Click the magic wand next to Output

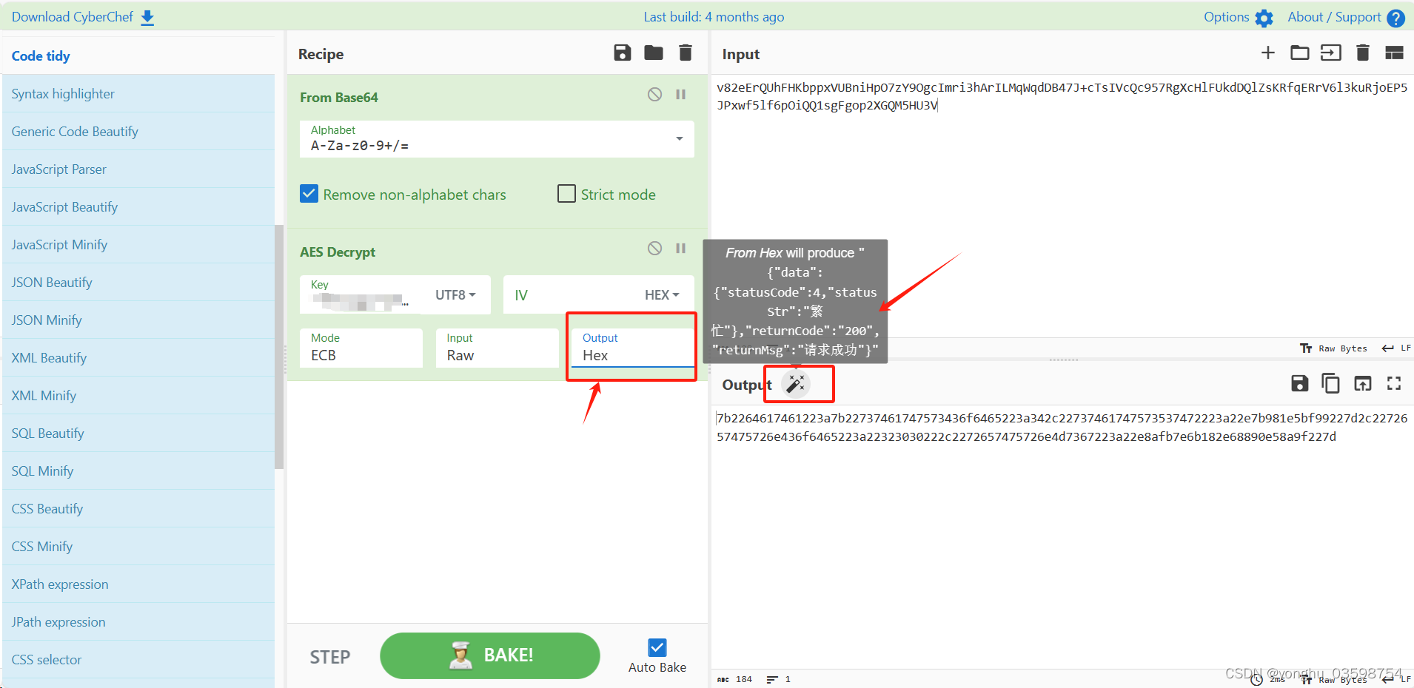coord(796,383)
